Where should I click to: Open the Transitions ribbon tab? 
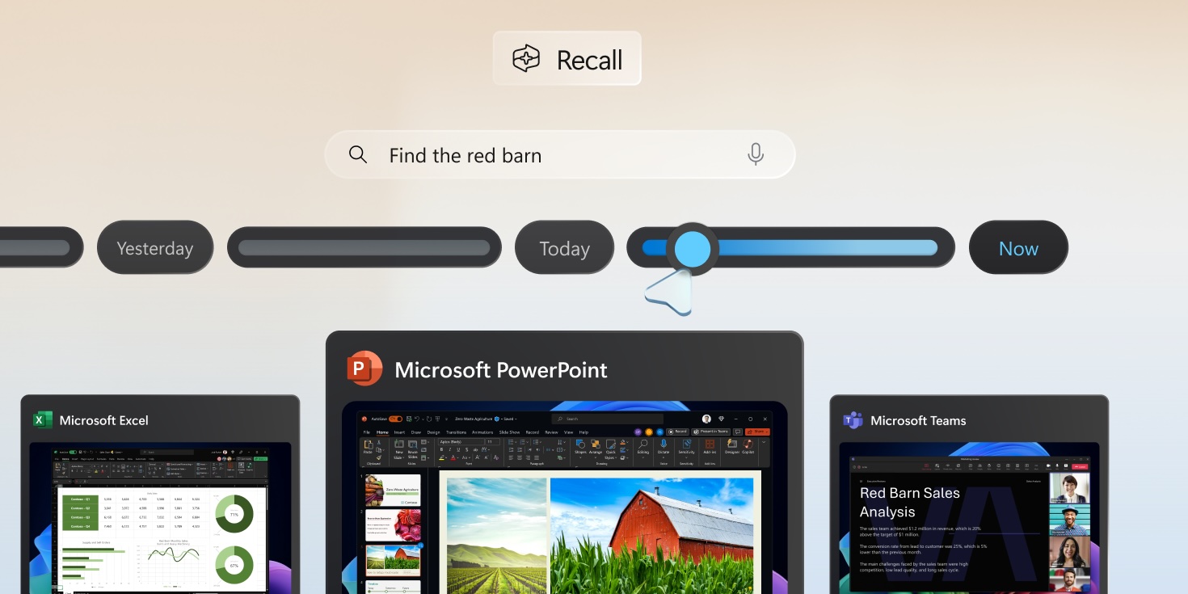point(456,432)
